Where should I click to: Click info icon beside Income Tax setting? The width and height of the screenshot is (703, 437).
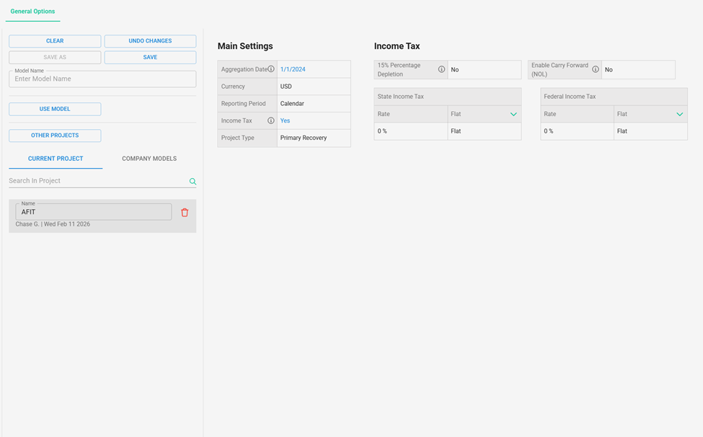pyautogui.click(x=271, y=121)
